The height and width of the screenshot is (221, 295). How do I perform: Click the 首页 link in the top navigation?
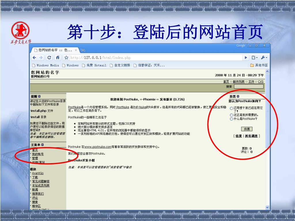[226, 81]
